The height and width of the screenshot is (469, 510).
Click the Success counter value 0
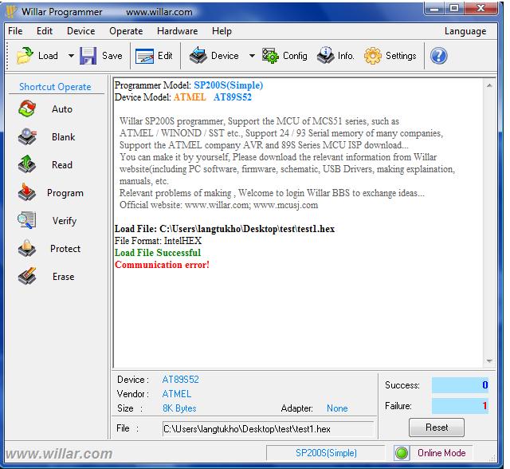485,385
